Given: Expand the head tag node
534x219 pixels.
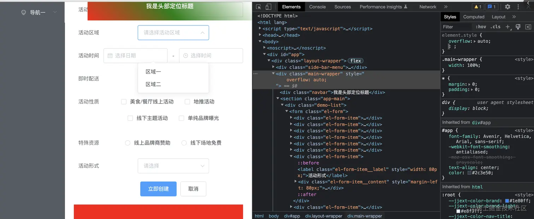Looking at the screenshot, I should click(260, 35).
